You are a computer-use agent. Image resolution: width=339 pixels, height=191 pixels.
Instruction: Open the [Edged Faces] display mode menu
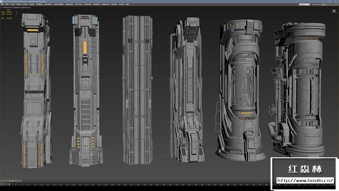tap(26, 7)
